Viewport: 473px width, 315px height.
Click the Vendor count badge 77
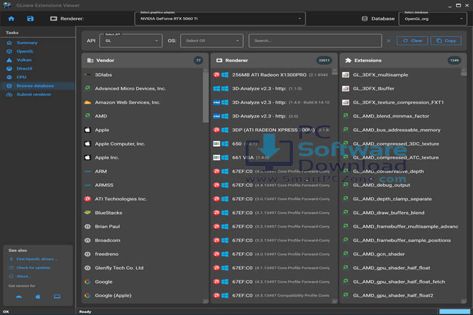pyautogui.click(x=198, y=60)
